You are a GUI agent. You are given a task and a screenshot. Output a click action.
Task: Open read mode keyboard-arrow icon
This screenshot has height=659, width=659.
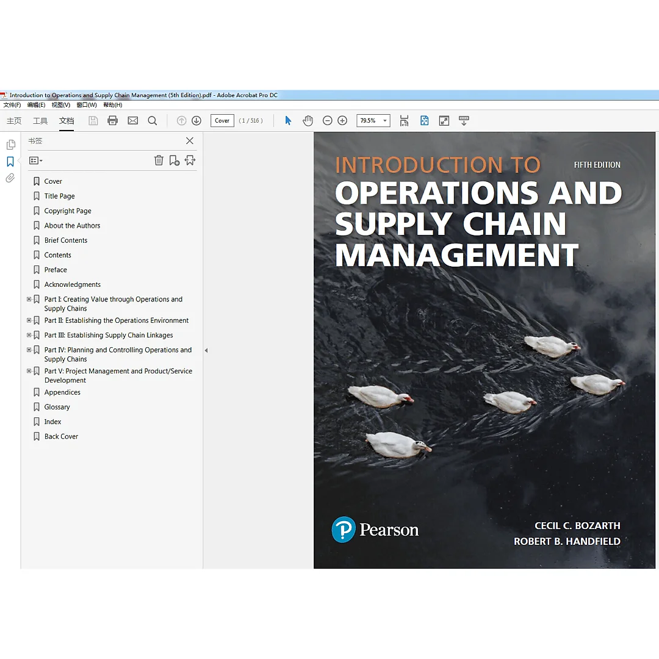click(464, 121)
